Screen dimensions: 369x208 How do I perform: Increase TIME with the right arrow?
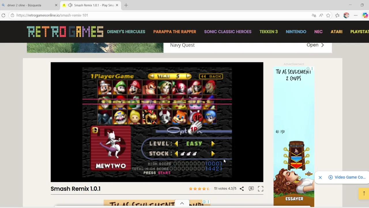pos(188,76)
